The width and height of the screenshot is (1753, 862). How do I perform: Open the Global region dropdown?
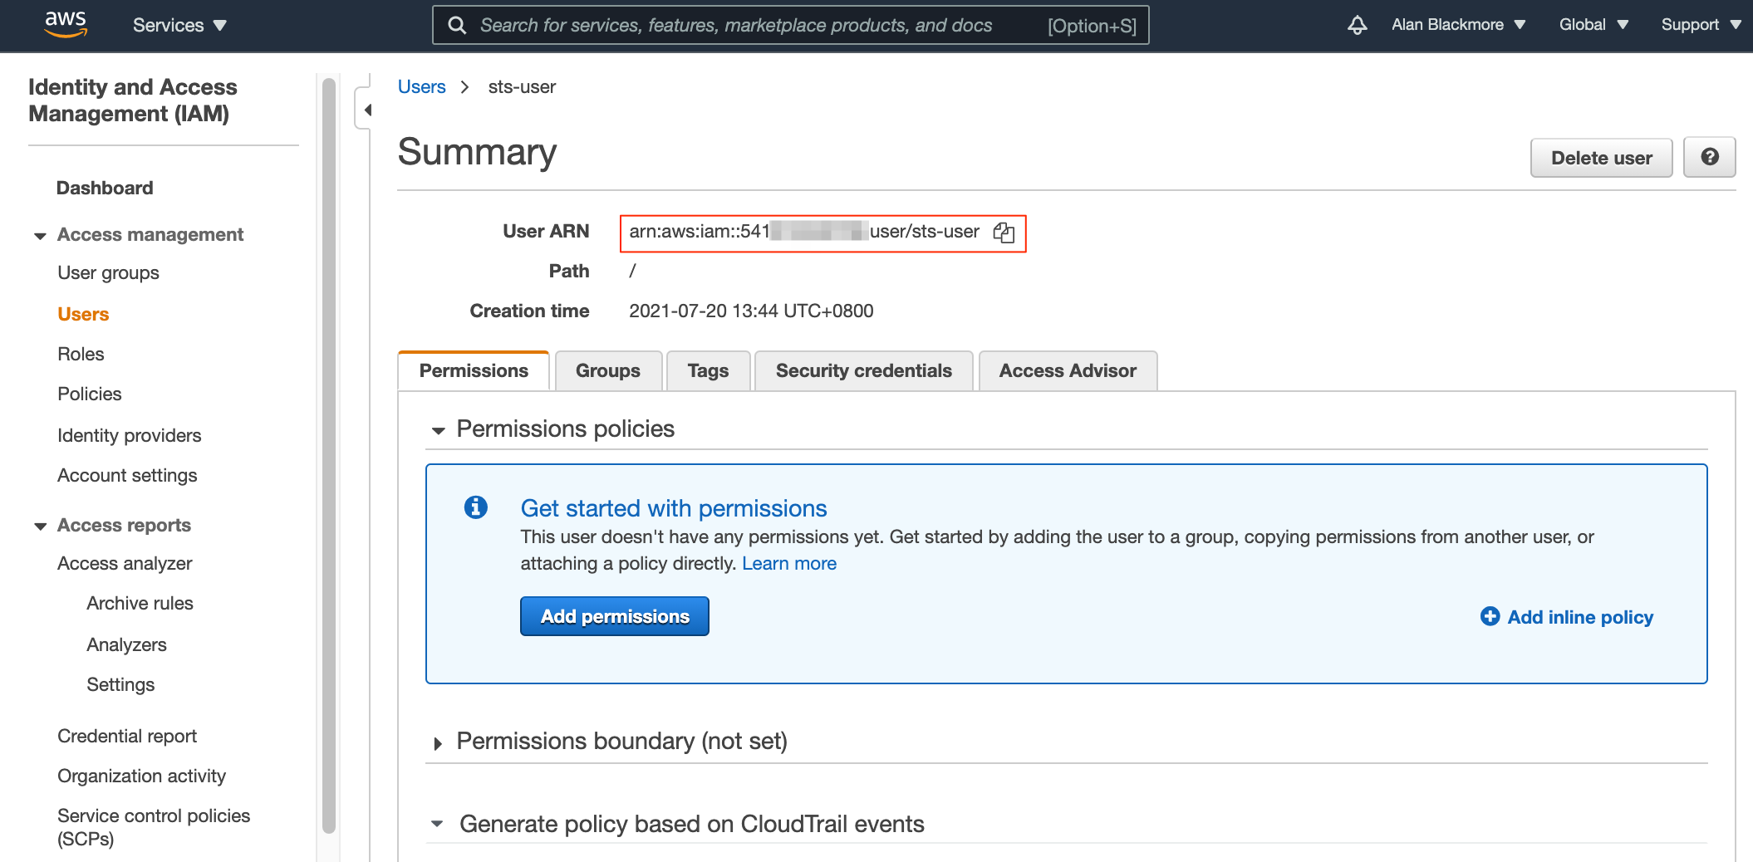[1591, 25]
